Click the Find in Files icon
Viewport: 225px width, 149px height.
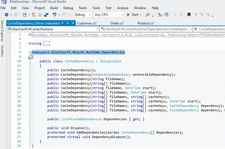click(x=148, y=15)
